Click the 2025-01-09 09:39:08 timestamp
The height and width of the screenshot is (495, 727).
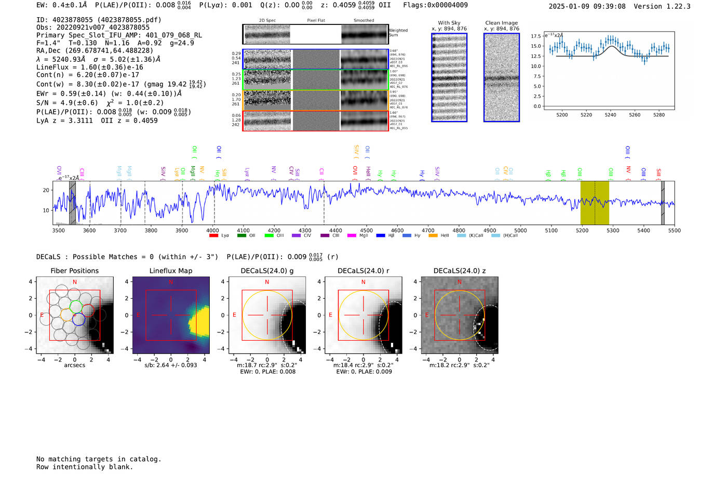tap(587, 6)
